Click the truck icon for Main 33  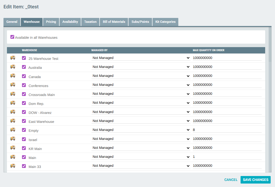point(13,166)
